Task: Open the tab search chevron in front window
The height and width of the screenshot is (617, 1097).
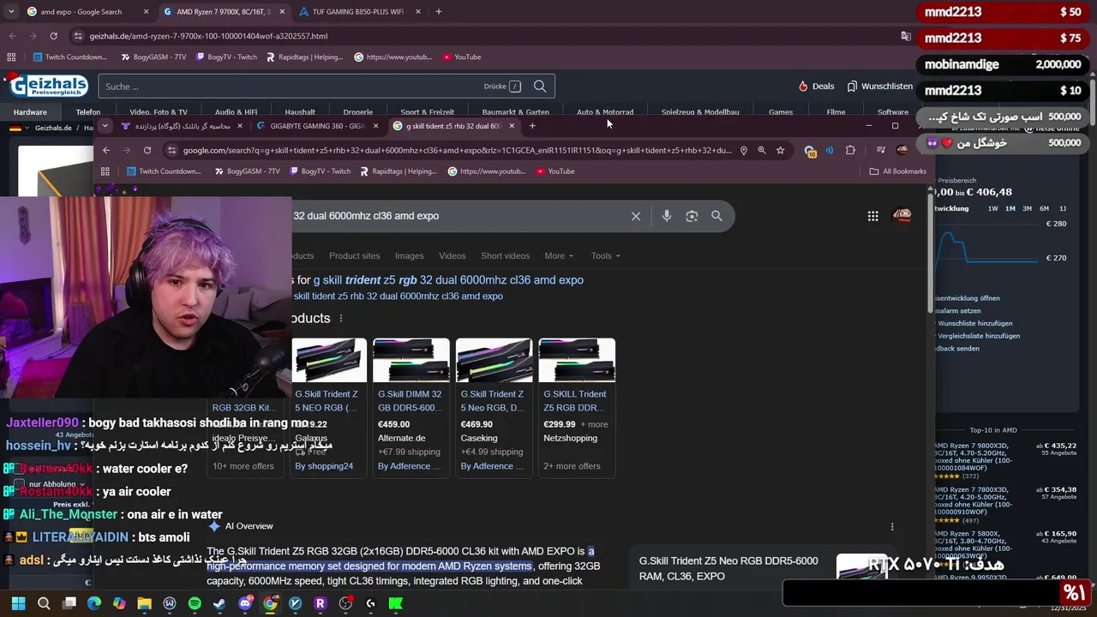Action: tap(105, 126)
